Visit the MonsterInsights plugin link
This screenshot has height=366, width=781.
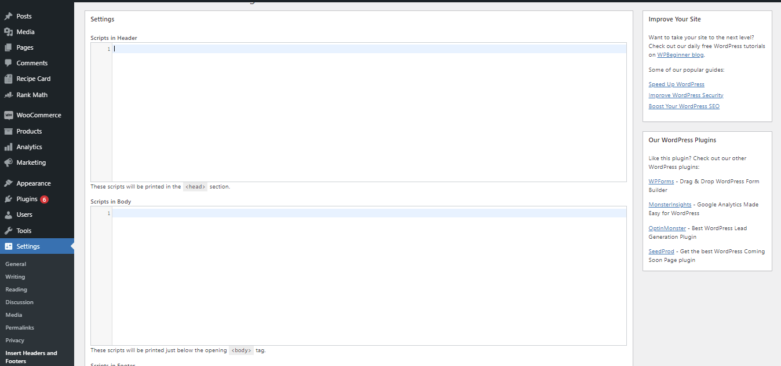(670, 205)
